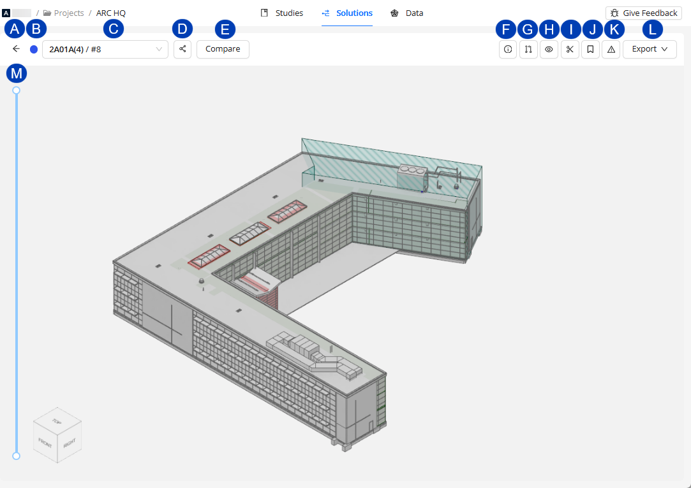Expand the Export dropdown
This screenshot has height=488, width=691.
tap(650, 49)
